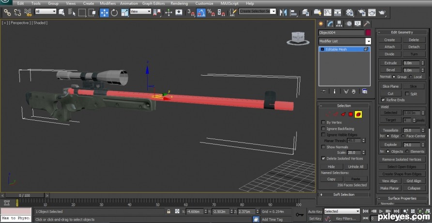The height and width of the screenshot is (223, 432).
Task: Toggle Show Normals checkbox
Action: point(323,147)
